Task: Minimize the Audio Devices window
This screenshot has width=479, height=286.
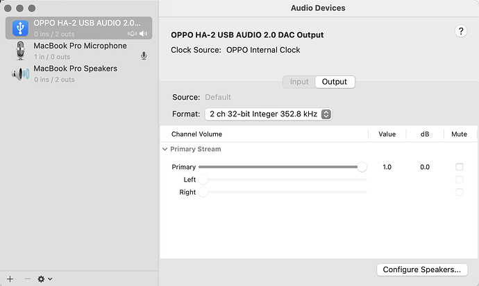Action: point(20,8)
